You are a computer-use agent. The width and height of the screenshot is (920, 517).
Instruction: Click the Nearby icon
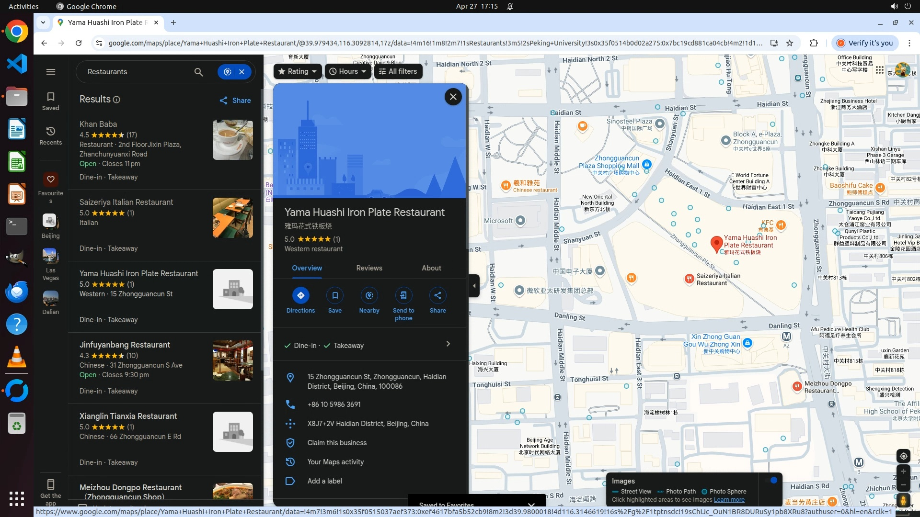pos(369,295)
